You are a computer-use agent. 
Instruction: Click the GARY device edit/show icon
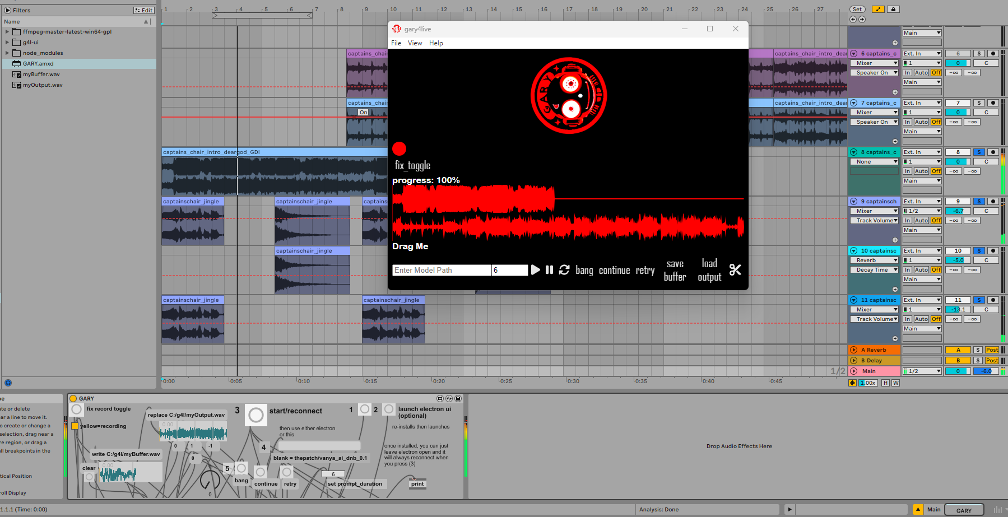[440, 399]
